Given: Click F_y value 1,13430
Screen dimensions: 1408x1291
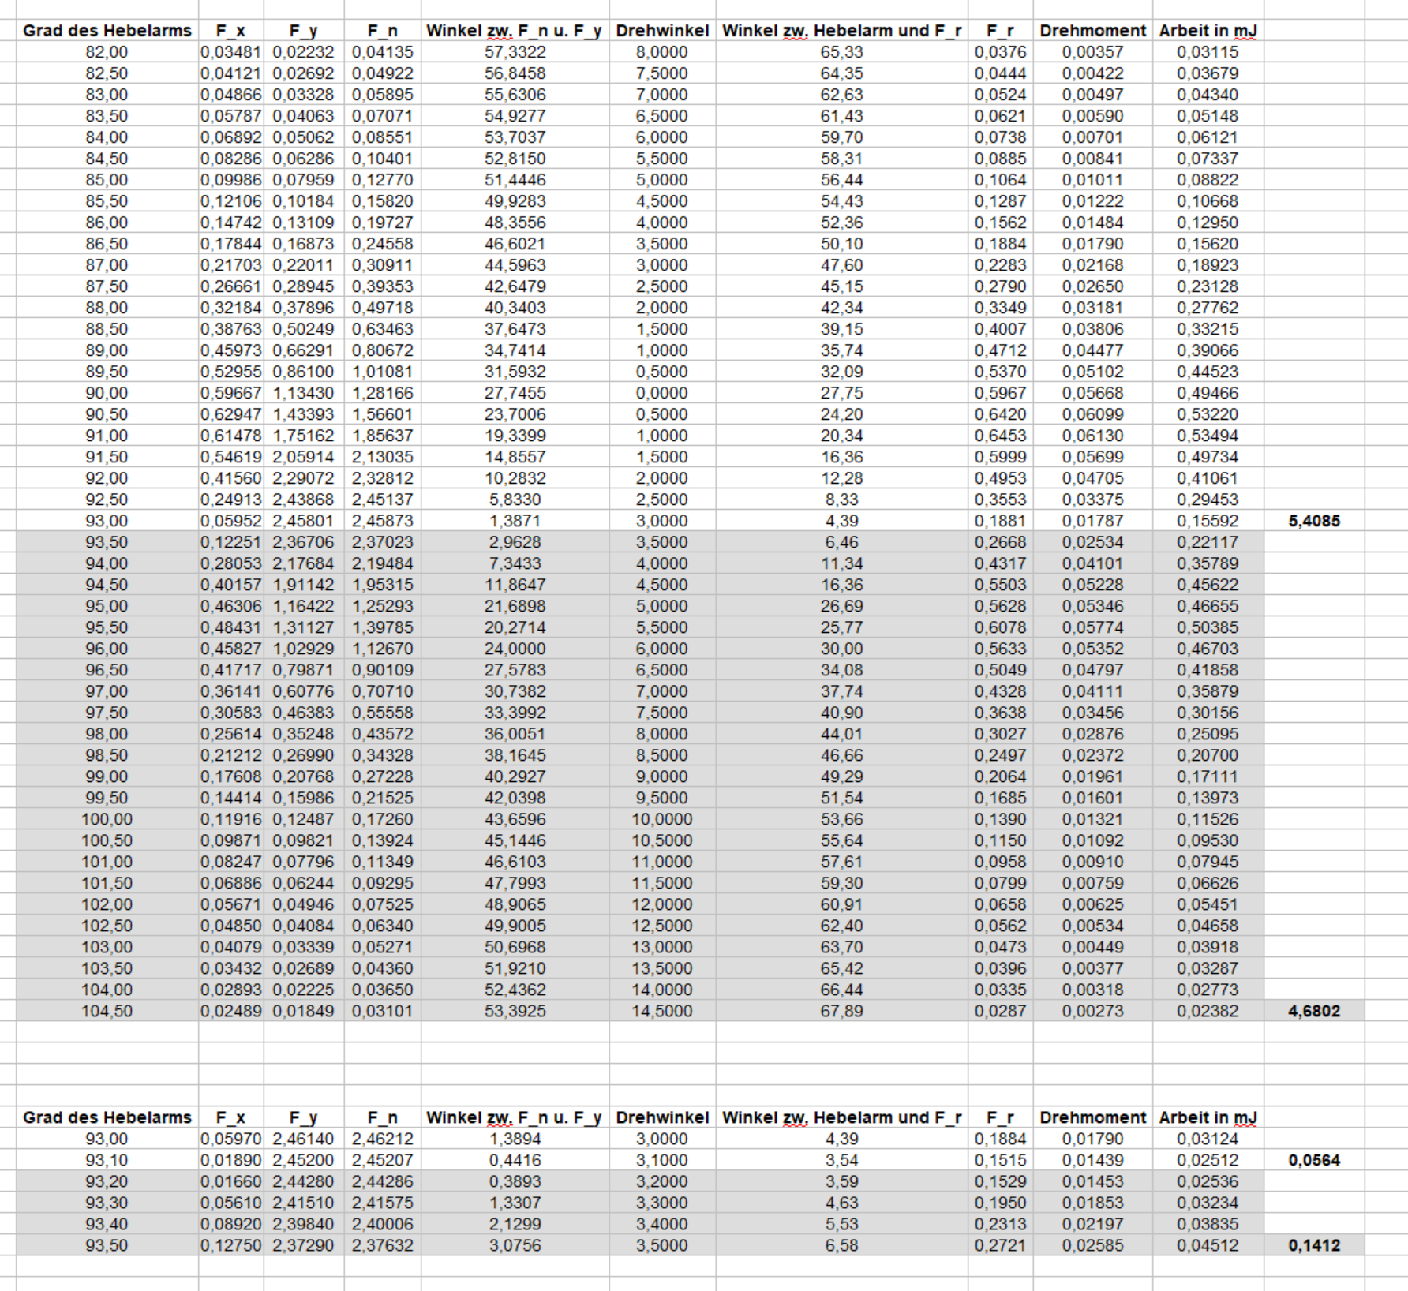Looking at the screenshot, I should pyautogui.click(x=303, y=393).
